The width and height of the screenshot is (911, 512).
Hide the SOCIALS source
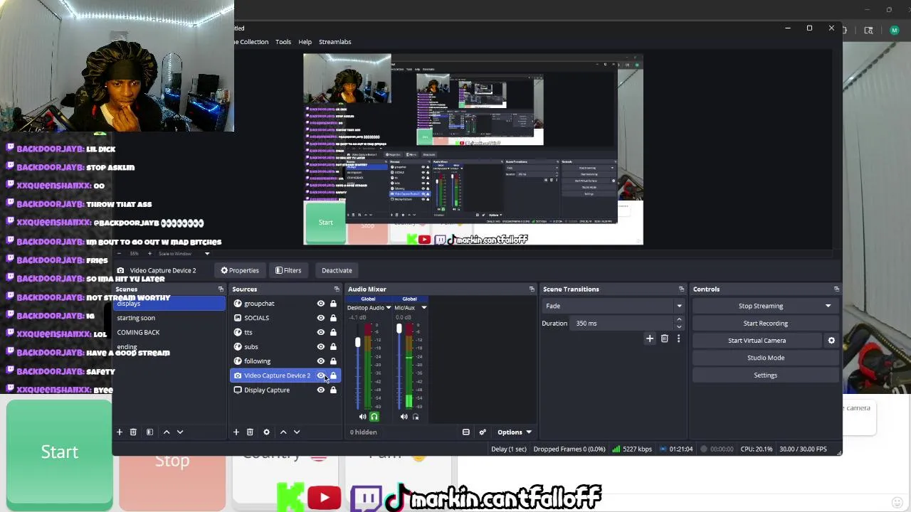point(321,318)
